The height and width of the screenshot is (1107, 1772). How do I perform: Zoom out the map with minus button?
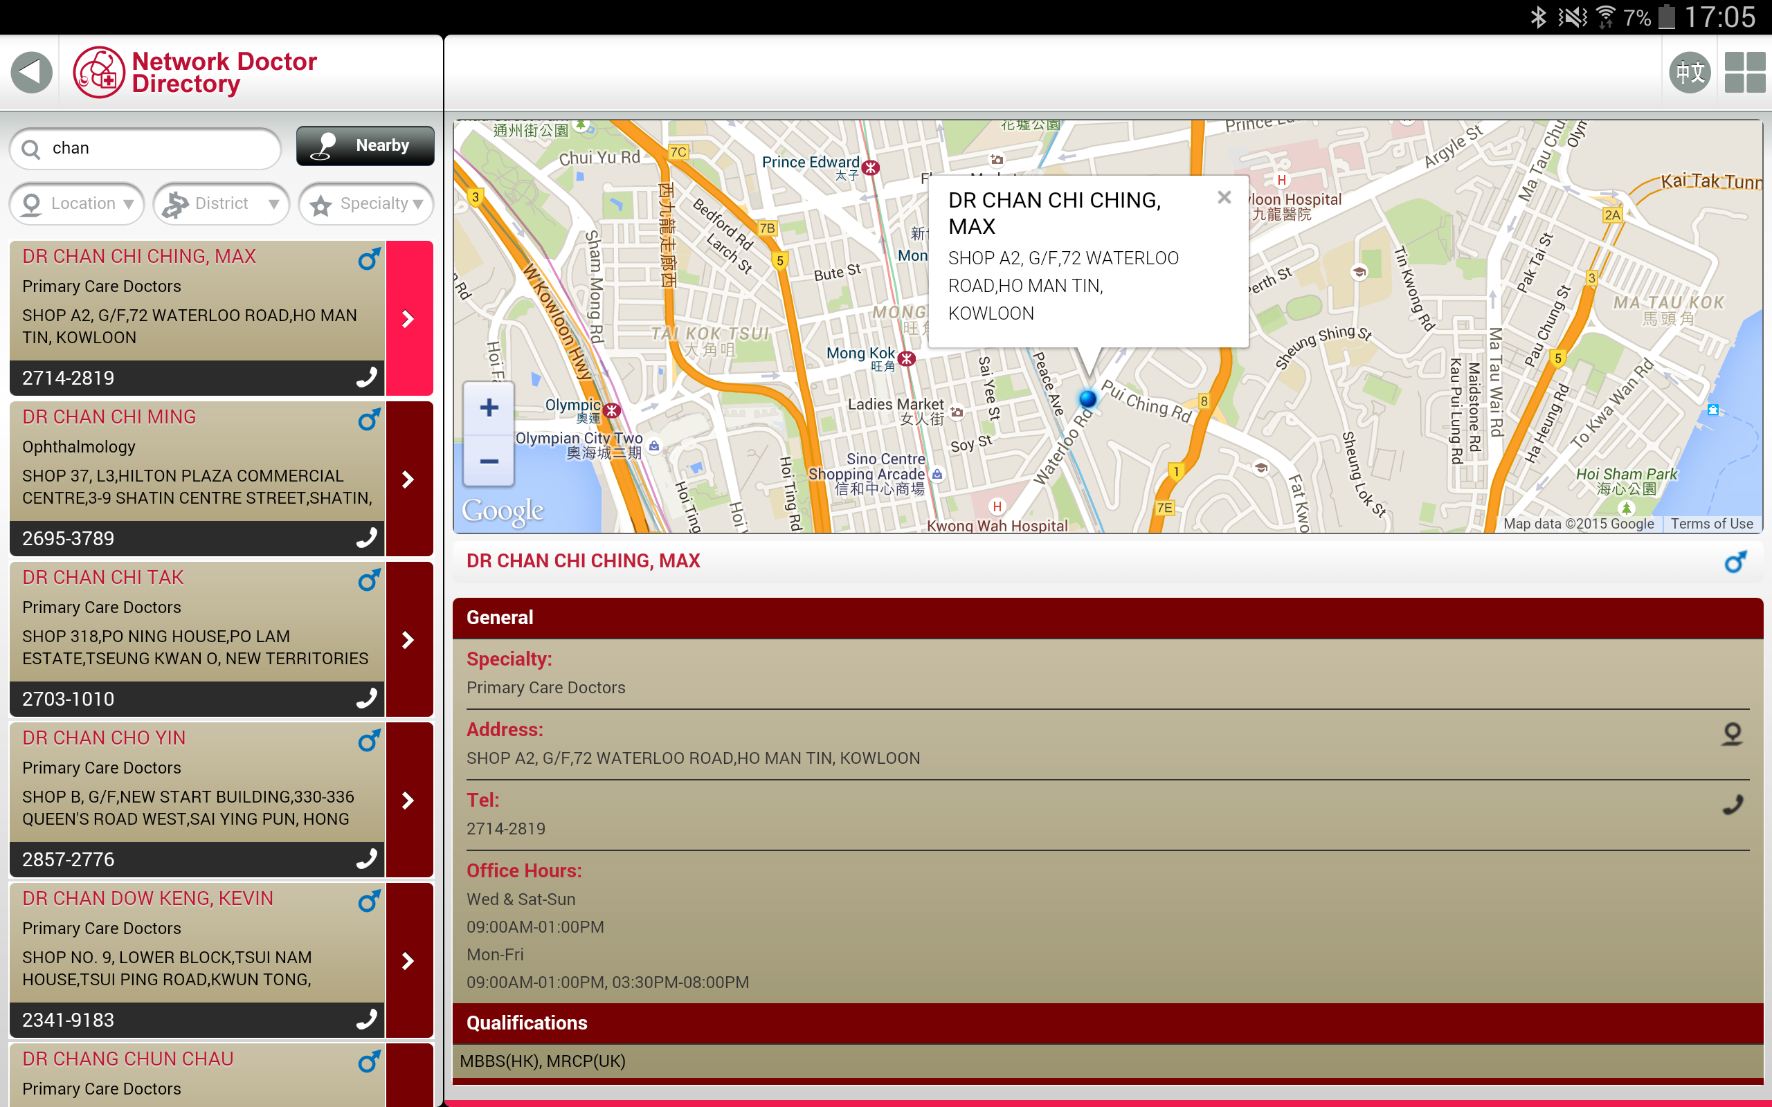click(x=489, y=461)
